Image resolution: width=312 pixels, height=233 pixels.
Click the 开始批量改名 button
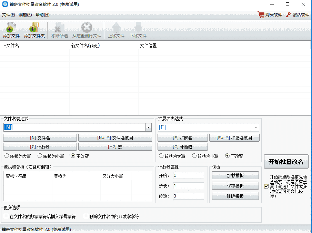287,162
